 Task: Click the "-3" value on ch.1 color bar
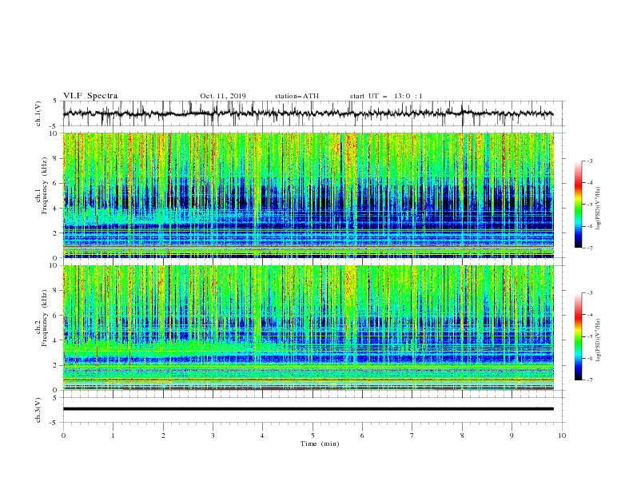pyautogui.click(x=589, y=161)
